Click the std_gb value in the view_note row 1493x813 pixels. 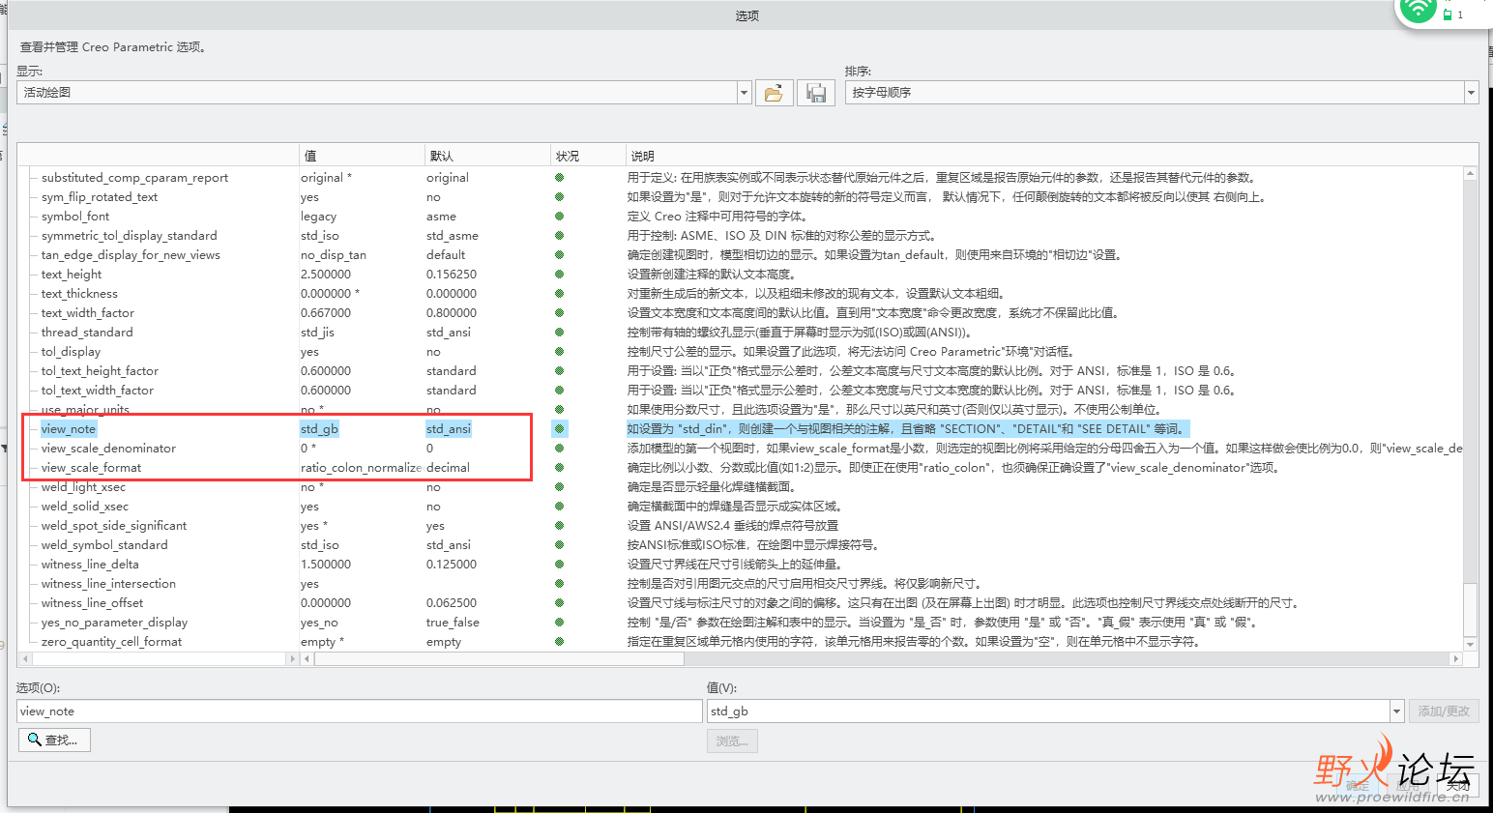pos(319,428)
